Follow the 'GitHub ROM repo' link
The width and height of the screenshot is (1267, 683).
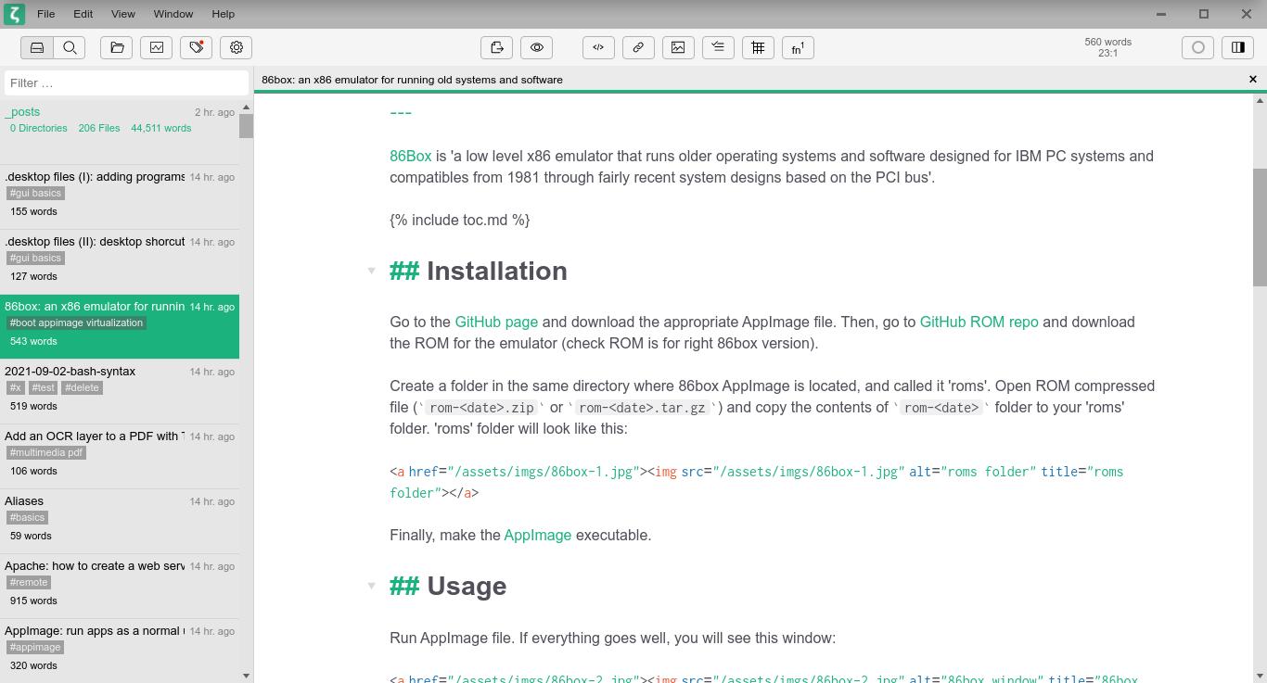point(979,323)
